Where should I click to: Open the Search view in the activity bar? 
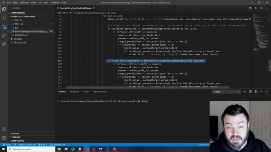4,18
